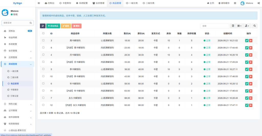Switch to the 控制台 tab in the top bar
The width and height of the screenshot is (262, 136).
(x=49, y=3)
